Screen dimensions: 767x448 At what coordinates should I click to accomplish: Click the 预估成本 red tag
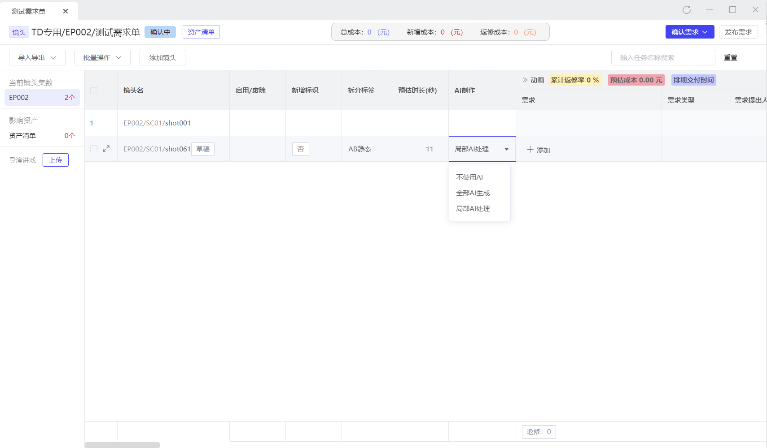(636, 80)
